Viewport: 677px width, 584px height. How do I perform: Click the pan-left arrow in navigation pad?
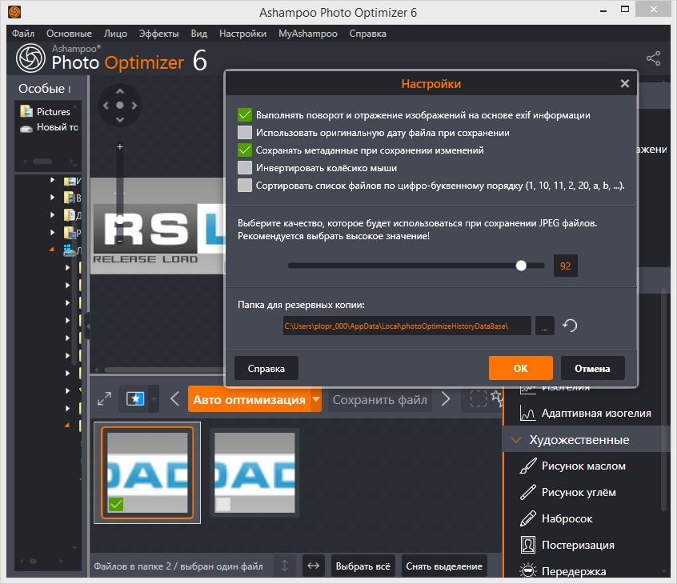pos(106,106)
